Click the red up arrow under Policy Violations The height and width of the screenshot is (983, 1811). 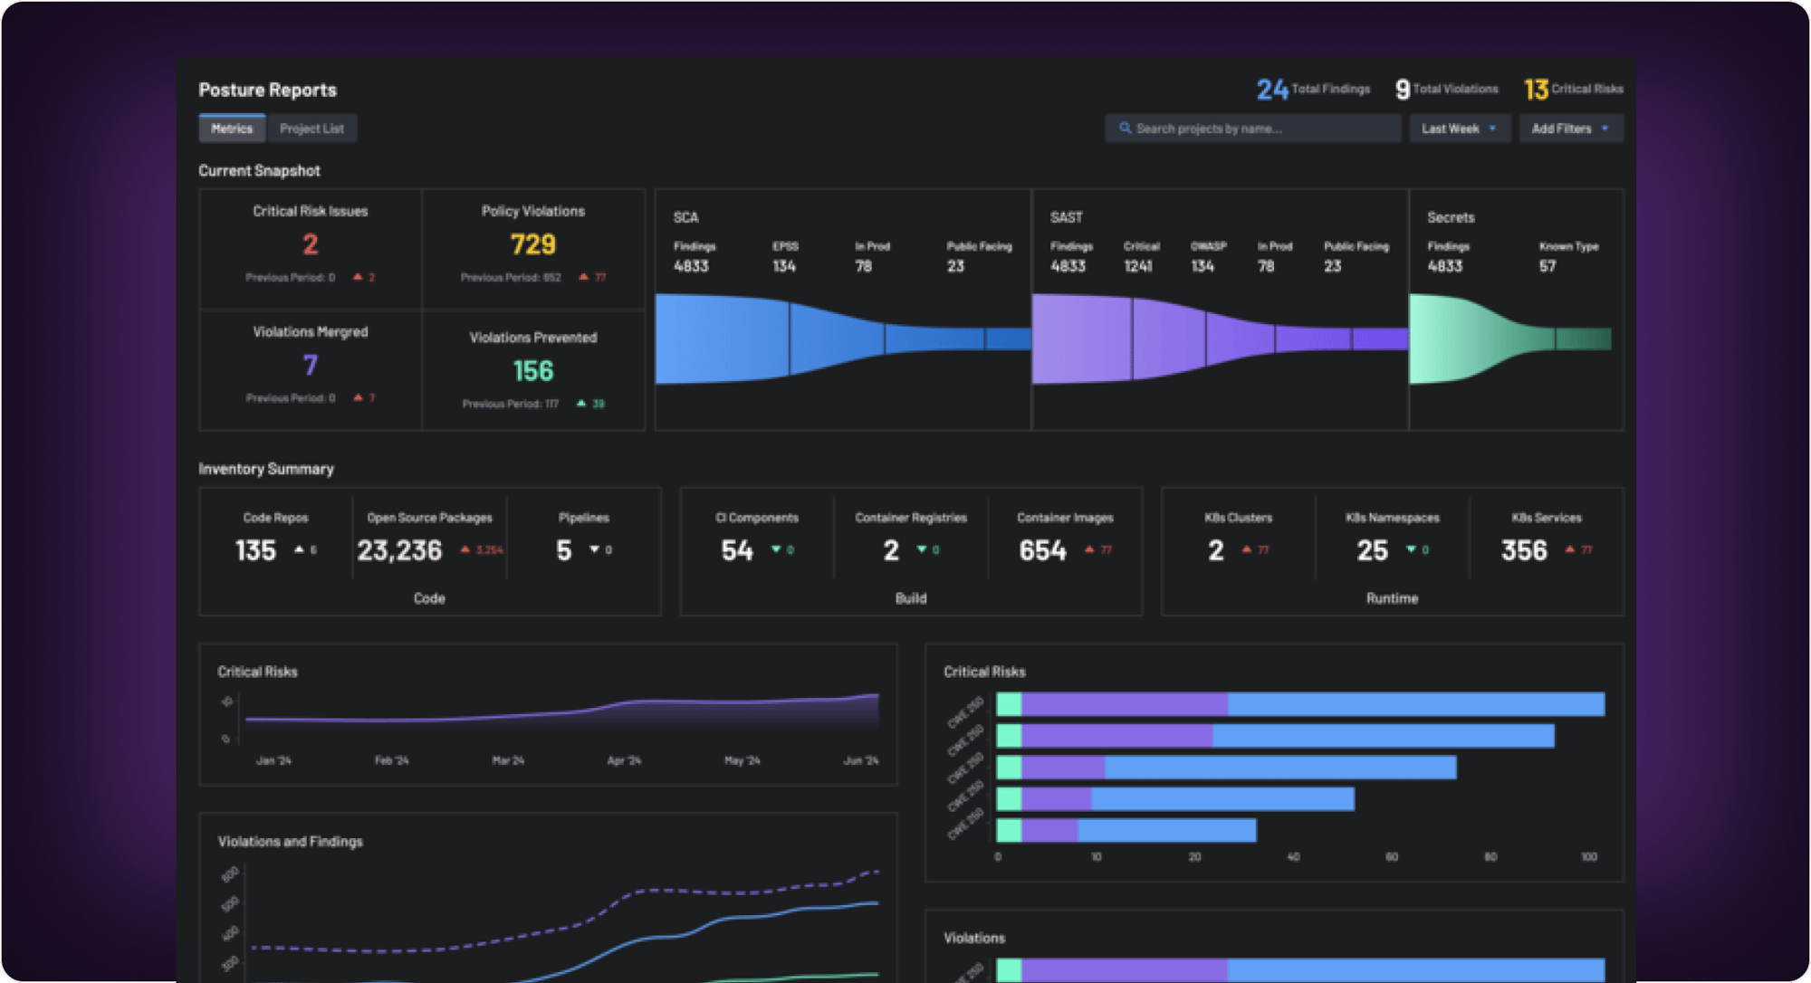[x=584, y=277]
